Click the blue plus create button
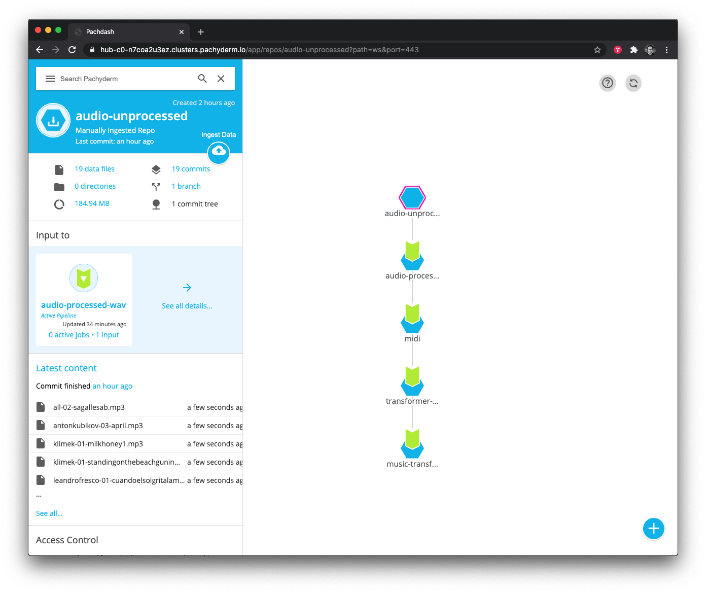706x593 pixels. coord(654,529)
